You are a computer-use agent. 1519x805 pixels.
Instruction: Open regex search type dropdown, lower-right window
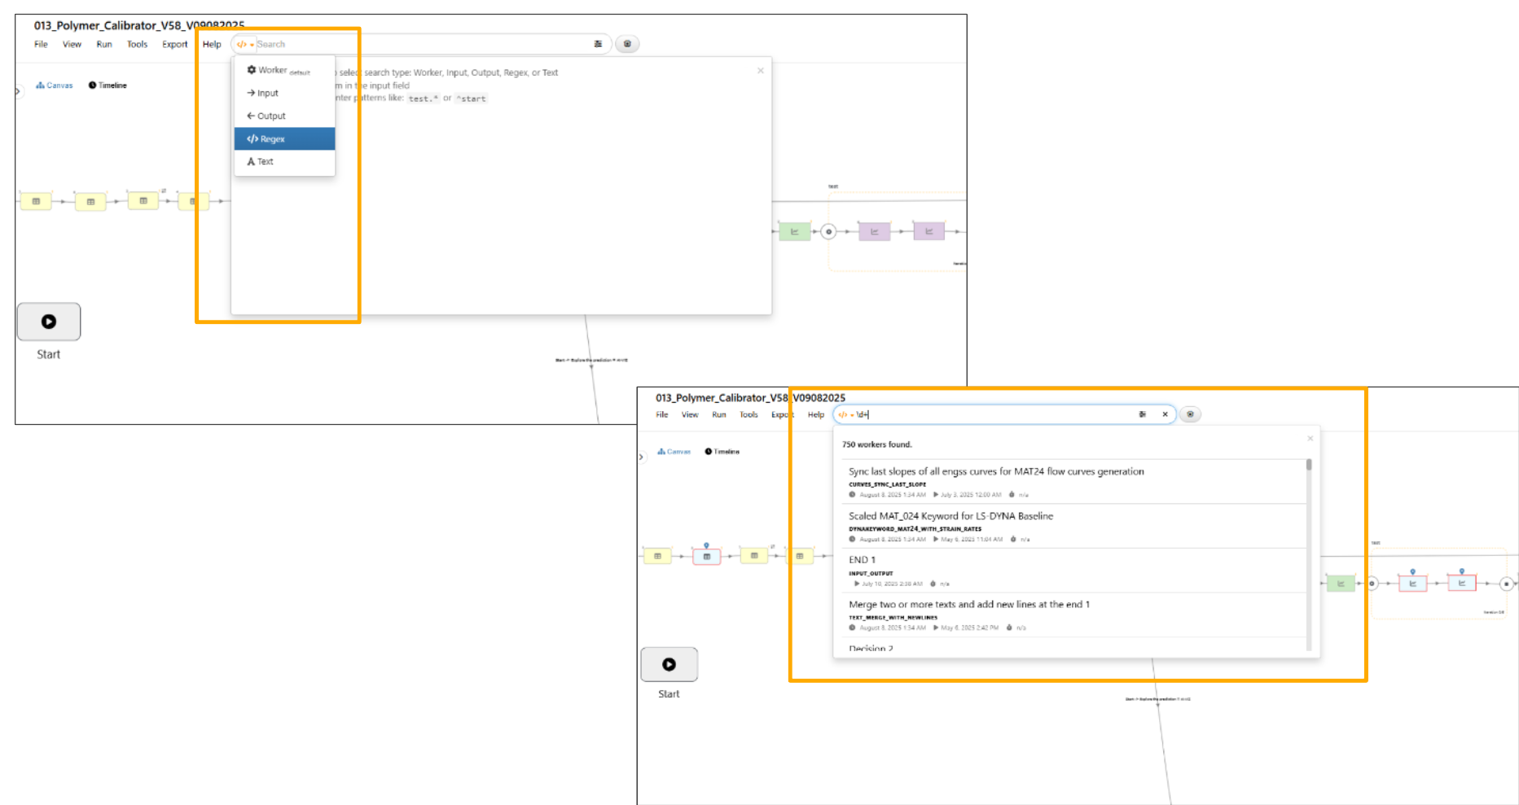[845, 414]
